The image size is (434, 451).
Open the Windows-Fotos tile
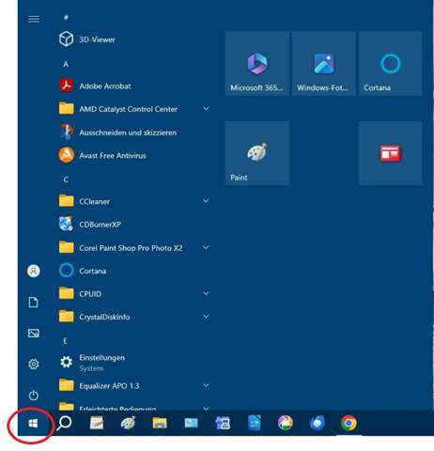324,63
